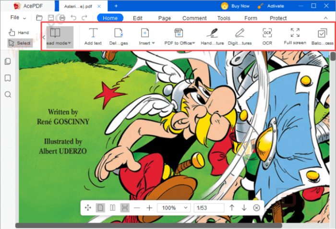This screenshot has height=229, width=336.
Task: Click the Delete pages tool
Action: 119,36
